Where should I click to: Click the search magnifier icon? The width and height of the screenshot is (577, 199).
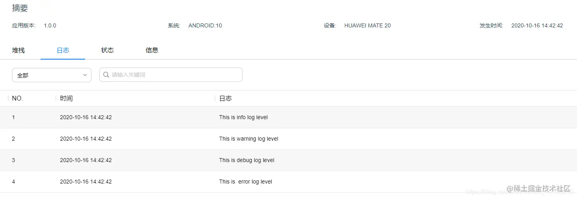[x=106, y=75]
